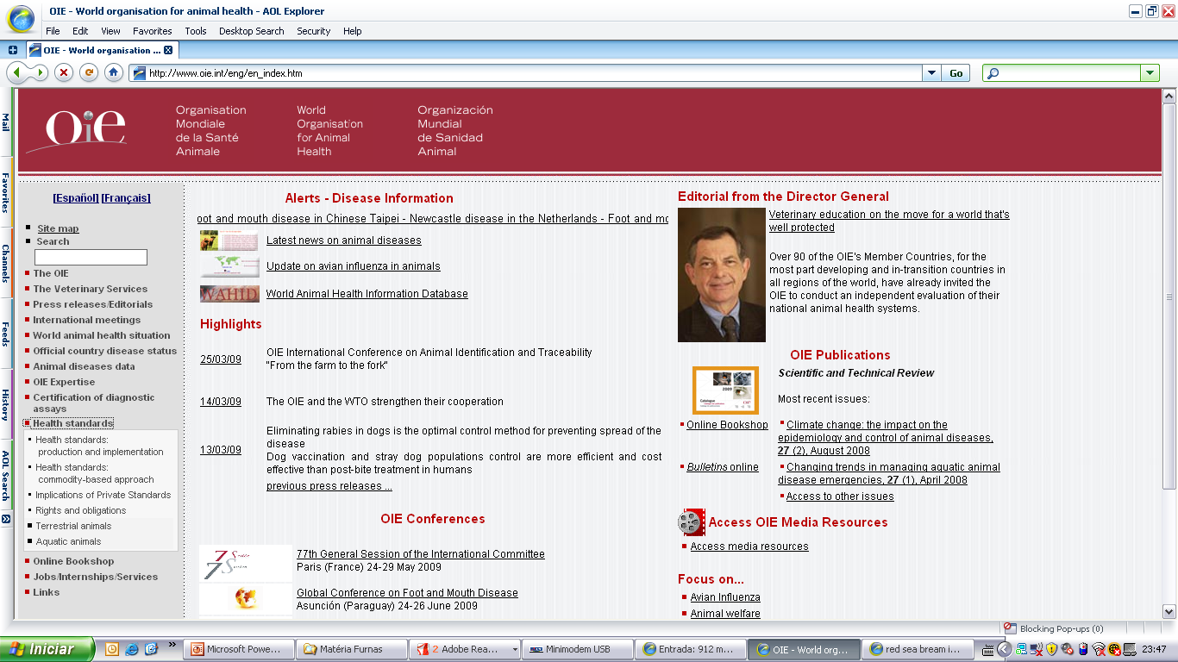This screenshot has width=1178, height=662.
Task: Click the browser Back arrow button
Action: pyautogui.click(x=18, y=73)
